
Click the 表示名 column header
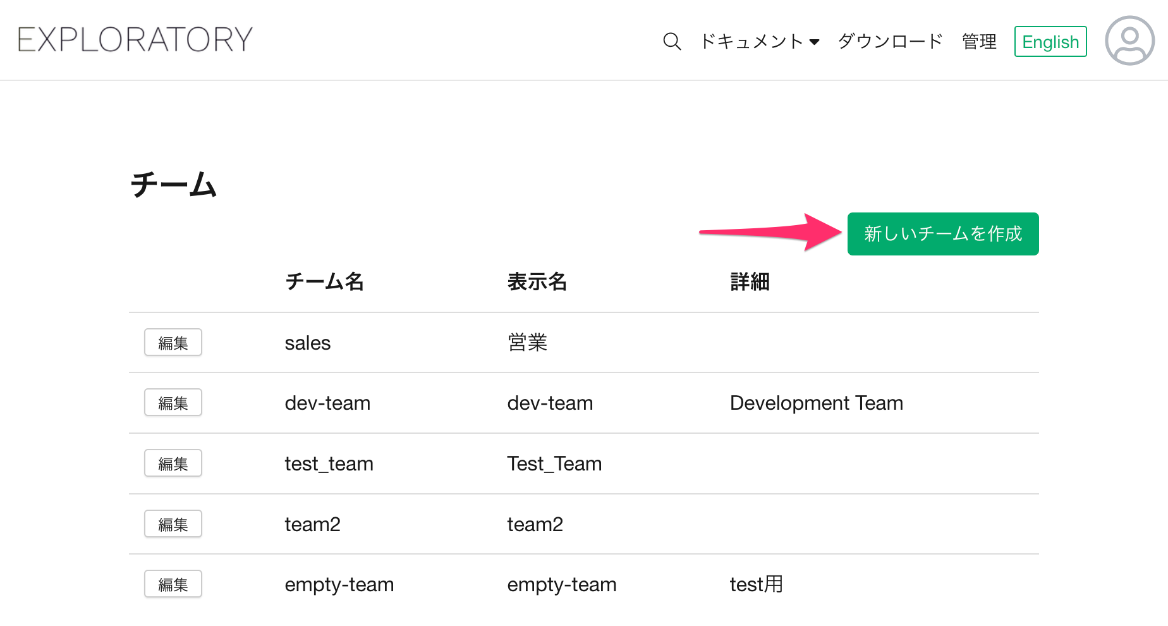click(x=537, y=281)
